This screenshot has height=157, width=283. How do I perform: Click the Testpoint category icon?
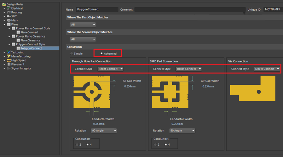coord(8,52)
